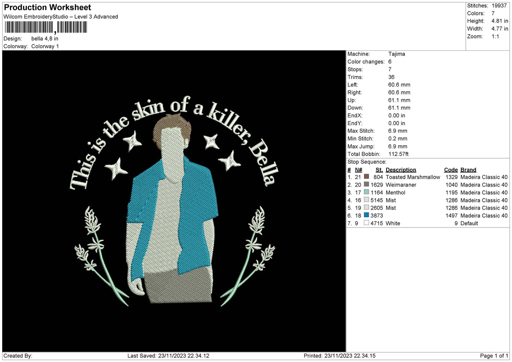Click the 'Max Jump:' label

[x=361, y=146]
